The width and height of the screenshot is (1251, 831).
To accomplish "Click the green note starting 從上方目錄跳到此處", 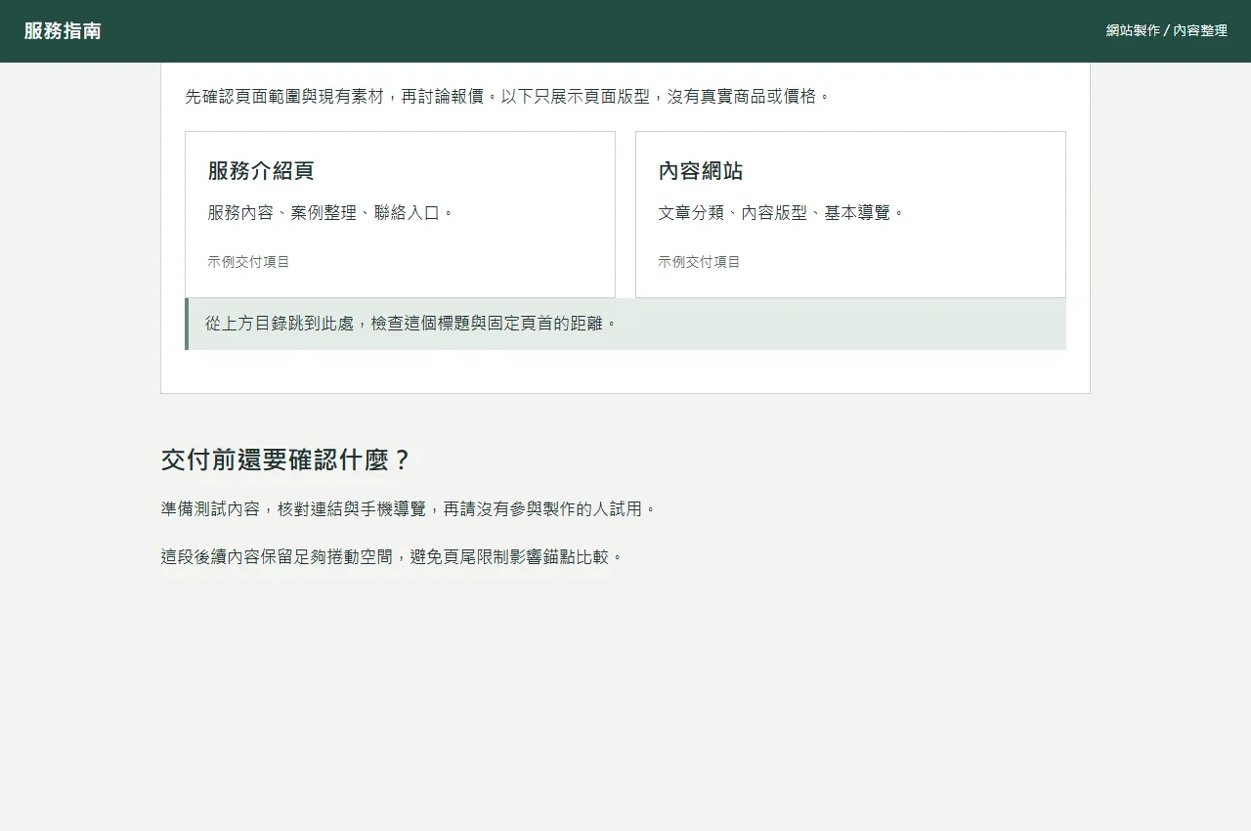I will 625,324.
